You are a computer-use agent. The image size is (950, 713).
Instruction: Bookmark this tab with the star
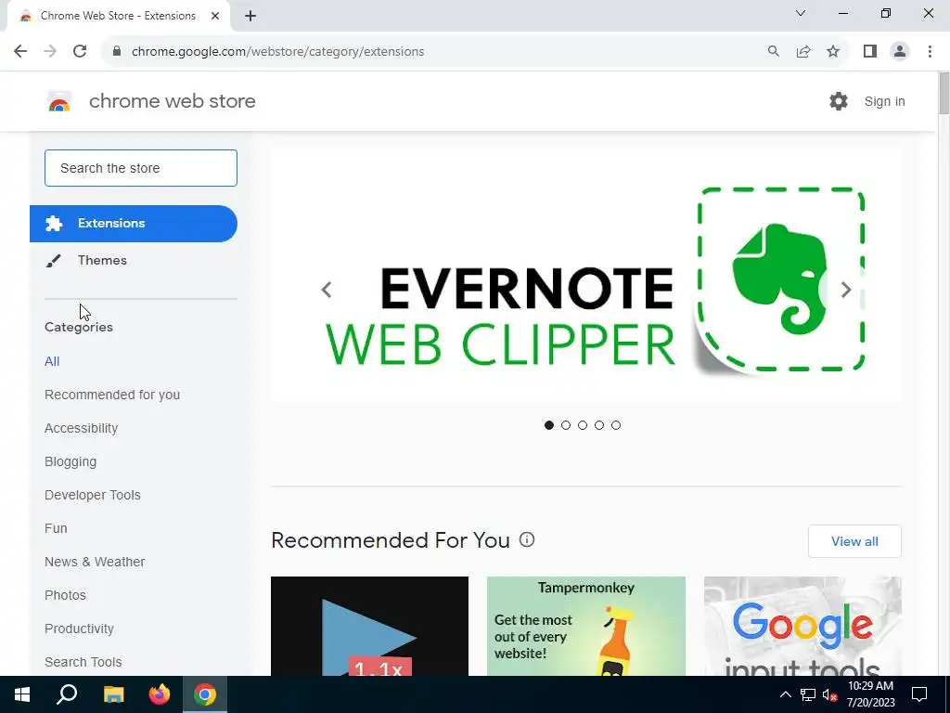(833, 52)
